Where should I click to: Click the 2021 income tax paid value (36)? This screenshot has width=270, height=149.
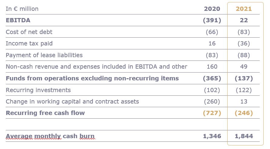244,43
